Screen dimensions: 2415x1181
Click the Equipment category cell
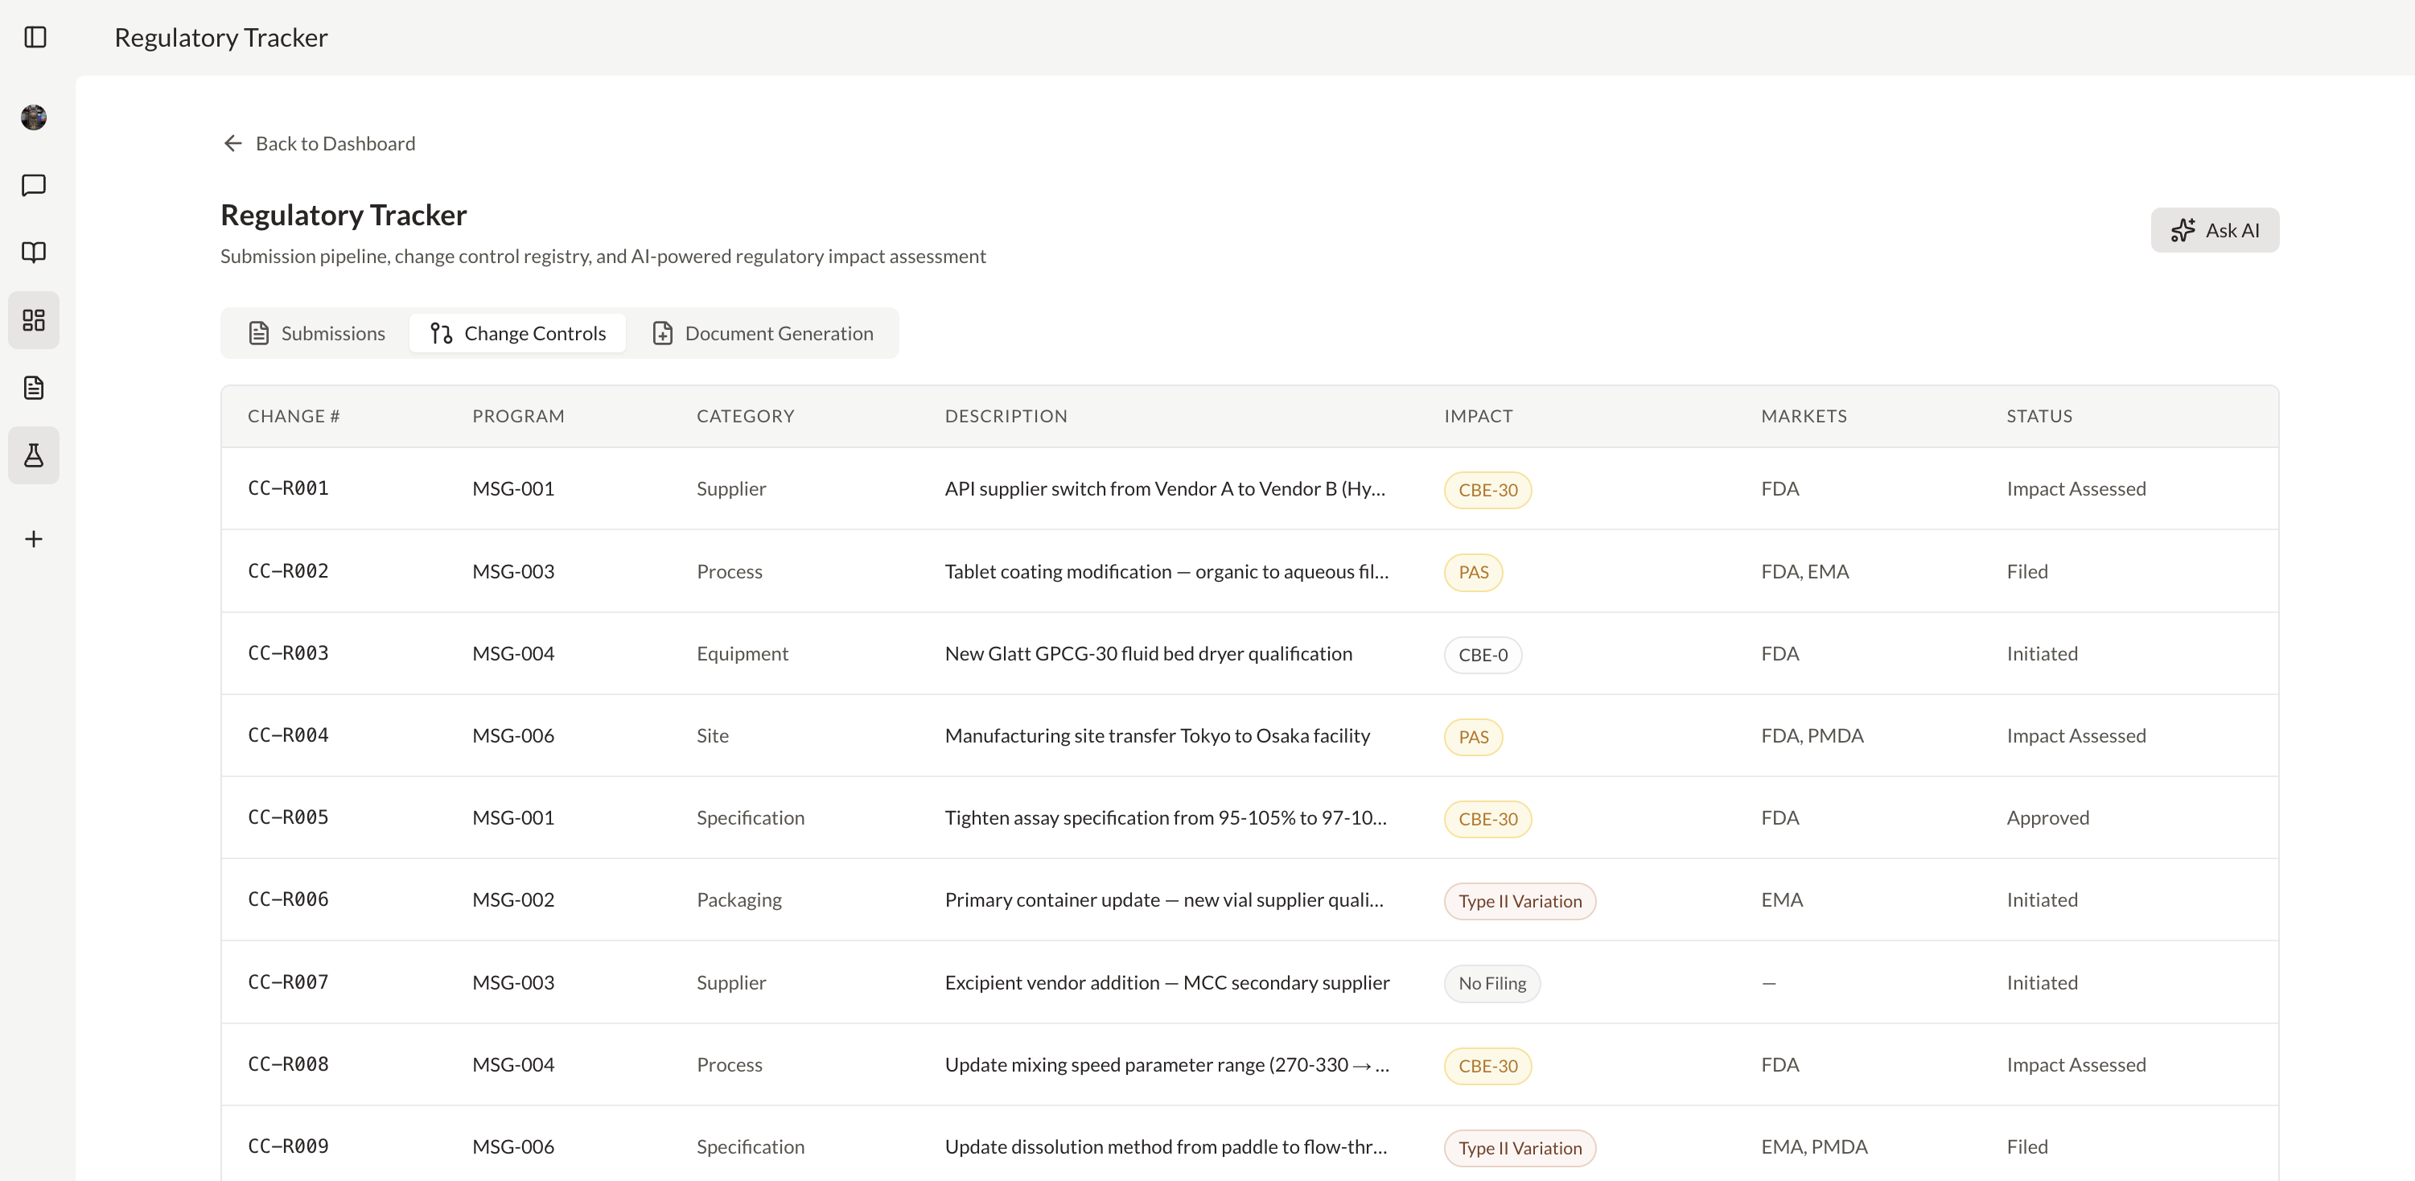click(x=743, y=653)
